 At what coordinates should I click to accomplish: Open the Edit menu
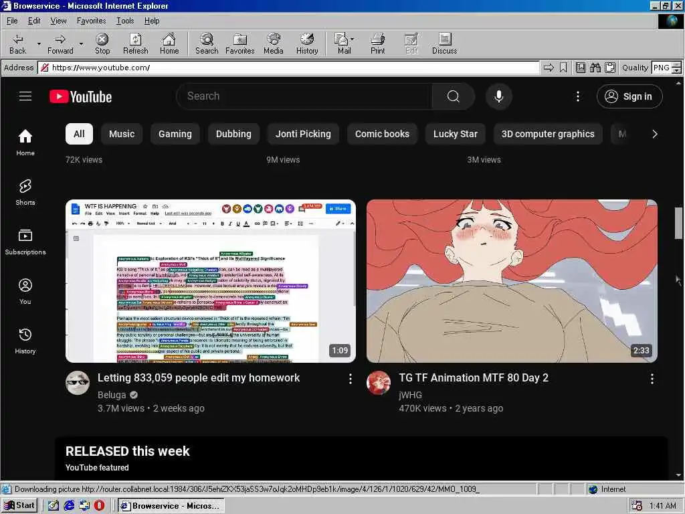click(x=34, y=21)
